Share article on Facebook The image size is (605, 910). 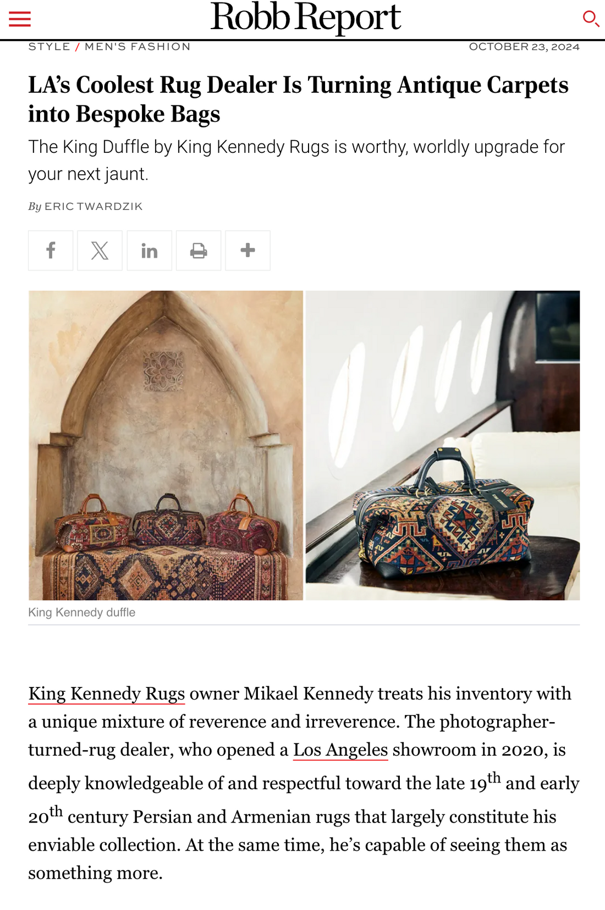[x=51, y=251]
